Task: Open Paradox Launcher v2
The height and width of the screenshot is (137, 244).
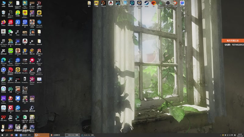Action: point(39,71)
